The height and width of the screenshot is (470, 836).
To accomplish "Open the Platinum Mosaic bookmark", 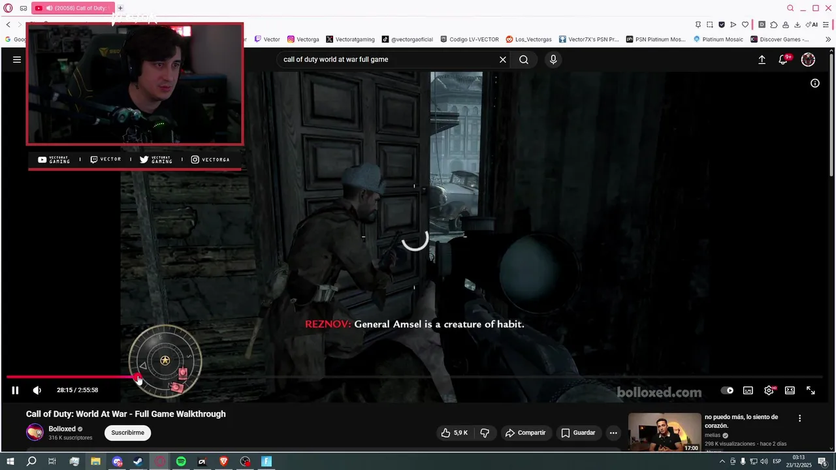I will tap(718, 39).
